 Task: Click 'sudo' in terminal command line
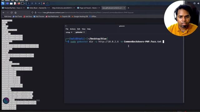click(x=73, y=42)
